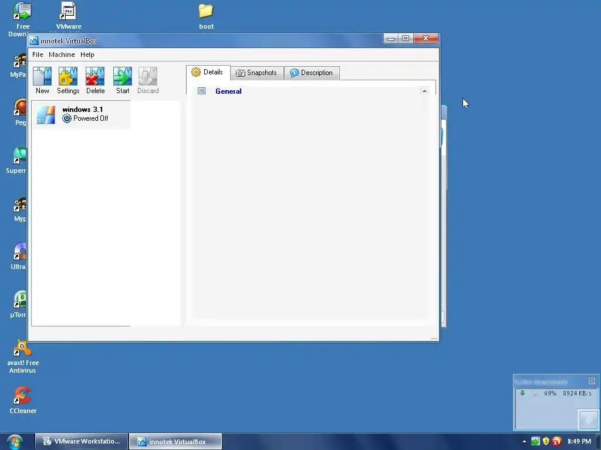The height and width of the screenshot is (450, 601).
Task: Click the windows 3.1 OS thumbnail icon
Action: [x=46, y=115]
